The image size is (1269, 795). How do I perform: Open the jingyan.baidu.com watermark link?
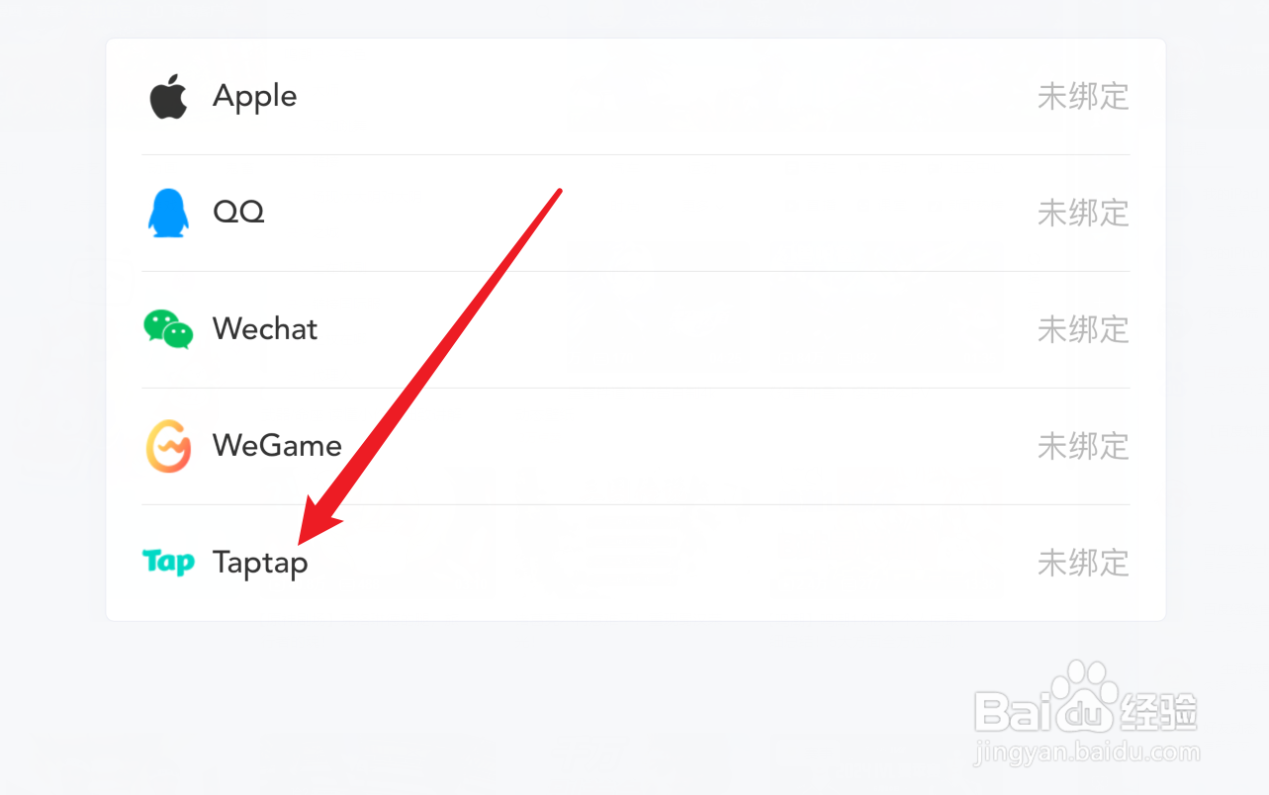pyautogui.click(x=1086, y=752)
